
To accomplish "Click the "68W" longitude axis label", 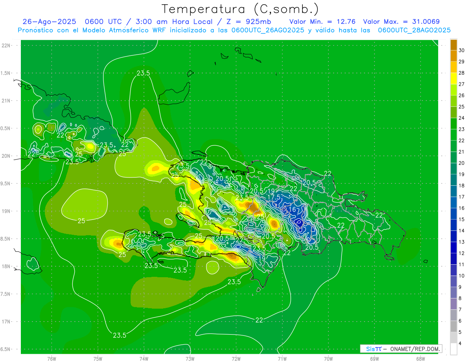I will coord(420,359).
